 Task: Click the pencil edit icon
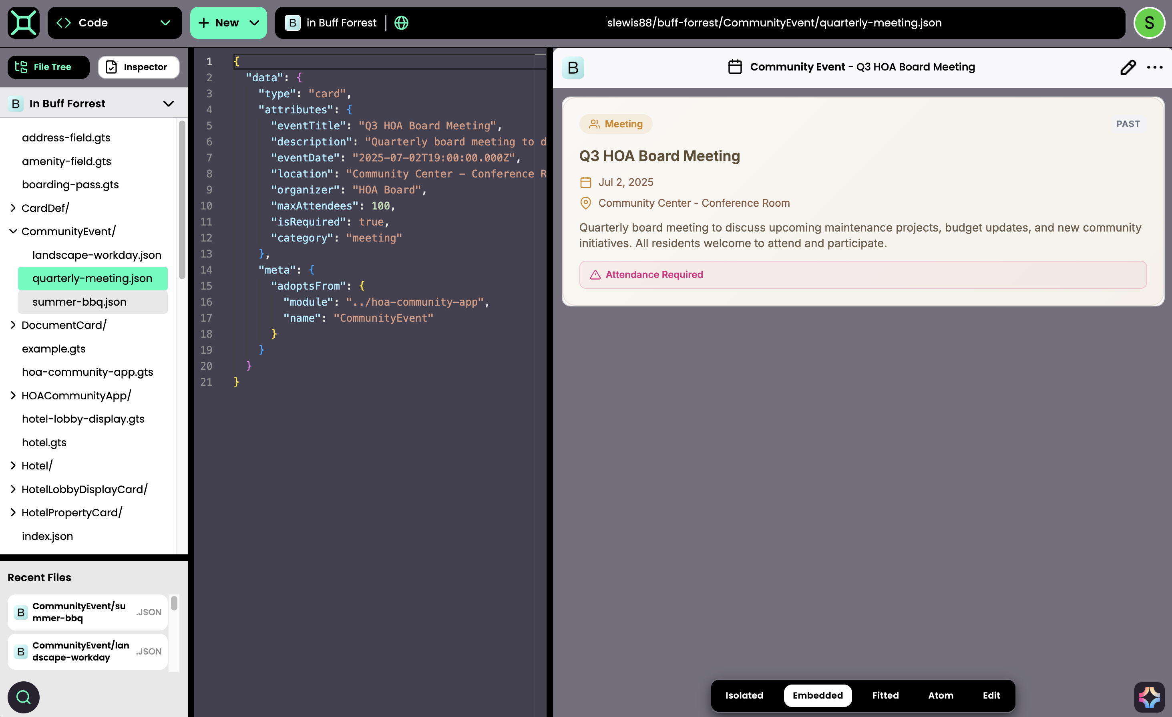click(x=1128, y=67)
